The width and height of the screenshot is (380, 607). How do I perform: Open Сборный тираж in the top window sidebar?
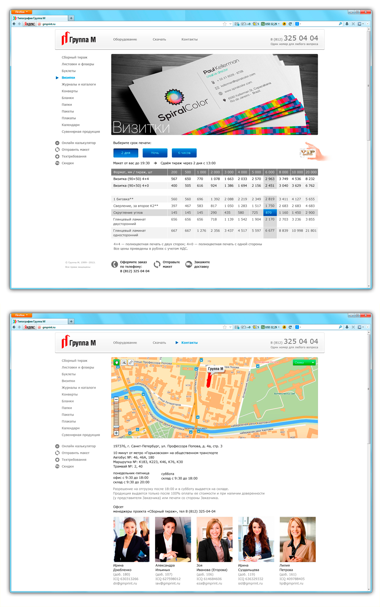pos(74,57)
